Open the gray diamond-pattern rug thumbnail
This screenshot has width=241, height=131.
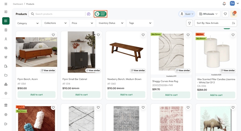[x=81, y=118]
